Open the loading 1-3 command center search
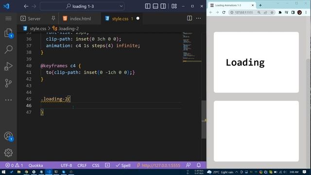The height and width of the screenshot is (175, 311). (82, 6)
